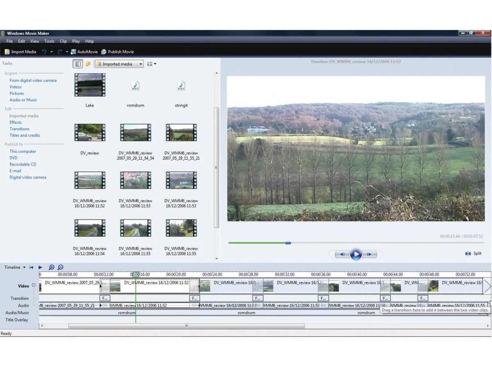This screenshot has width=492, height=369.
Task: Click the Import Media toolbar icon
Action: click(7, 52)
